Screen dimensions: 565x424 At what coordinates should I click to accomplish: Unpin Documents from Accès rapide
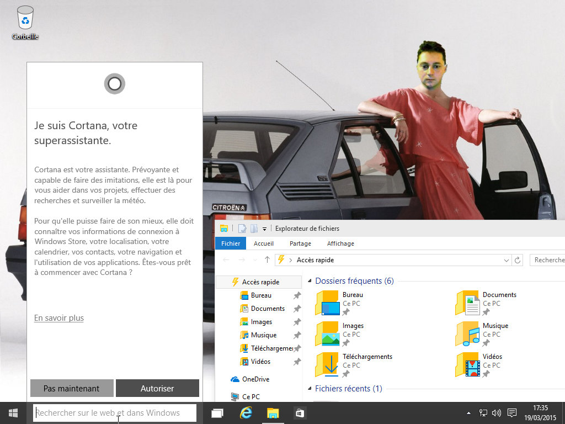pos(297,308)
